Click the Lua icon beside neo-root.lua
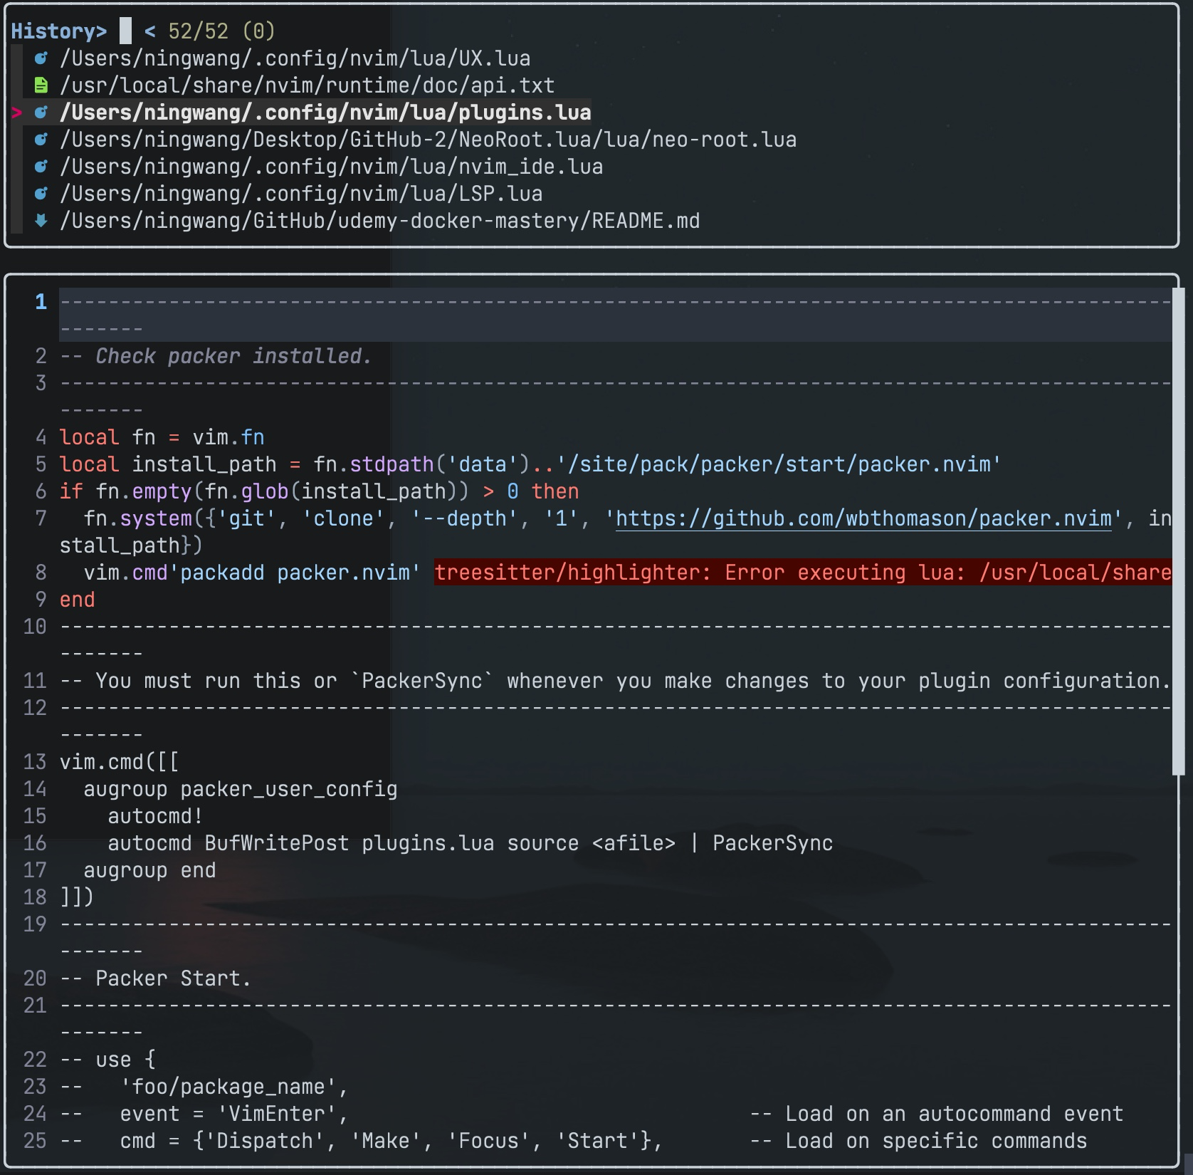The image size is (1193, 1175). click(40, 140)
